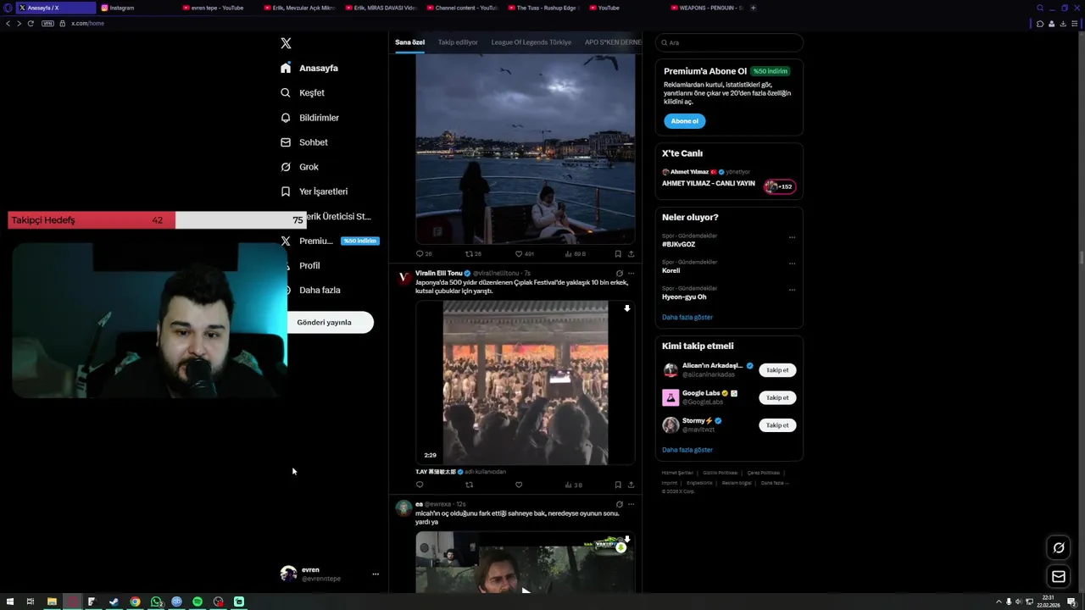Open Windows Start menu
The height and width of the screenshot is (610, 1085).
point(10,602)
